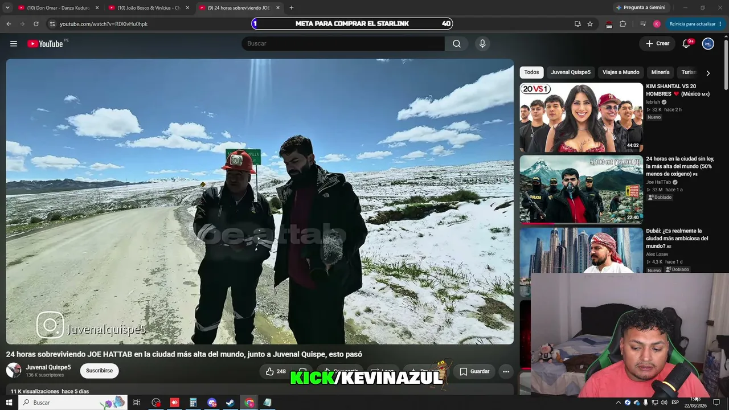Expand the Chrome tab search dropdown
729x410 pixels.
pos(7,8)
